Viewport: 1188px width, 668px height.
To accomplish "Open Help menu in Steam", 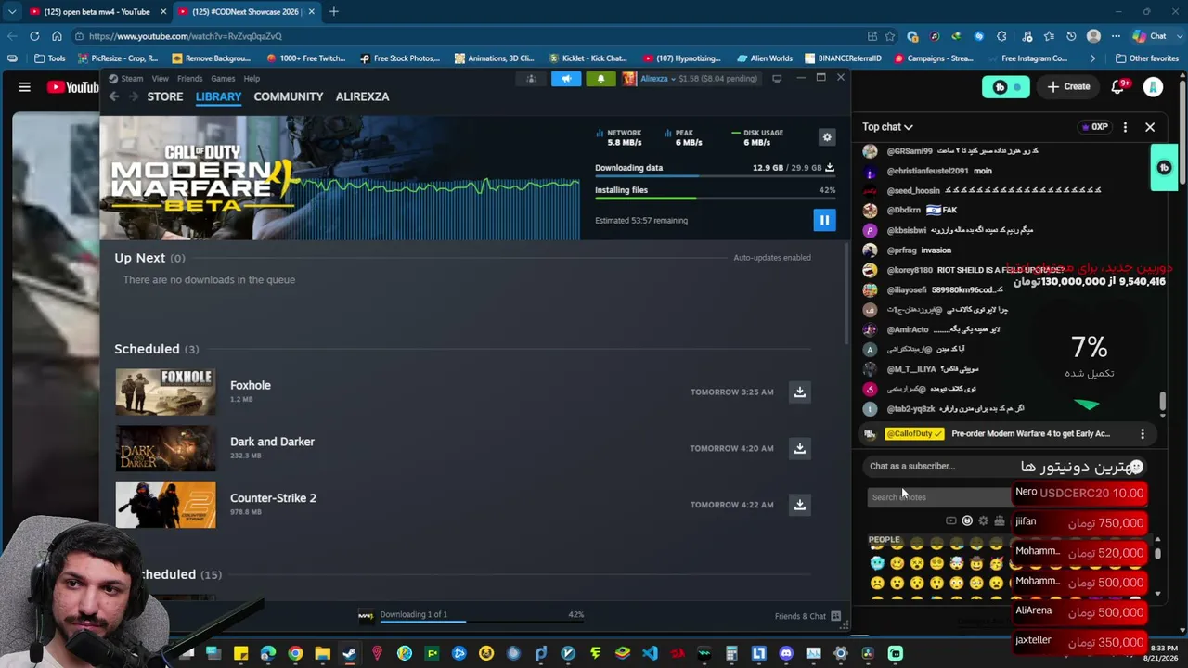I will [x=252, y=79].
